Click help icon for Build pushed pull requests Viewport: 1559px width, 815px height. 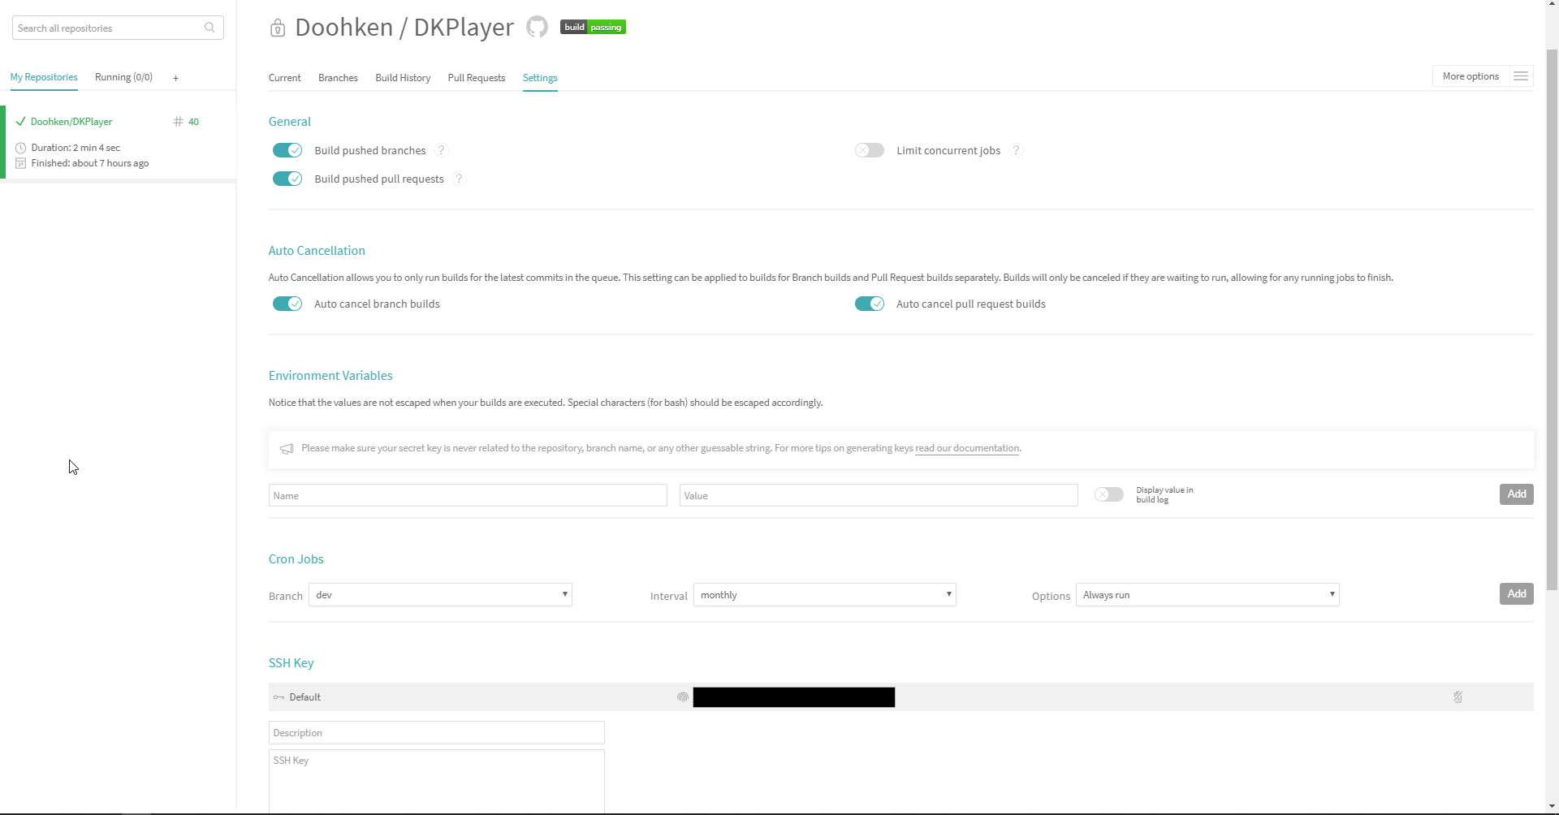tap(460, 179)
